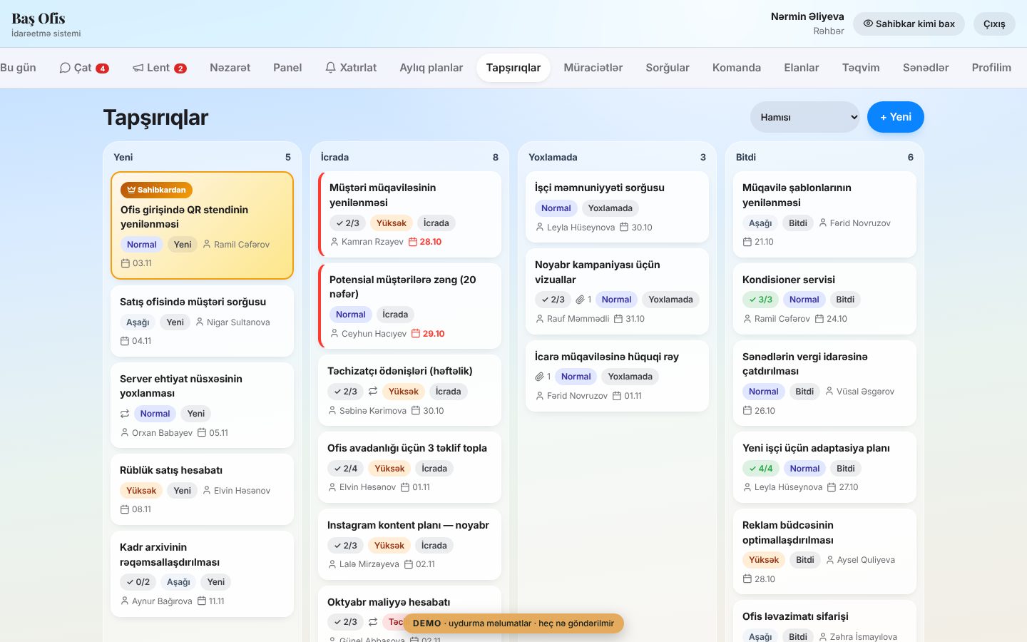Open the Hamısı filter dropdown
This screenshot has width=1027, height=642.
coord(805,117)
